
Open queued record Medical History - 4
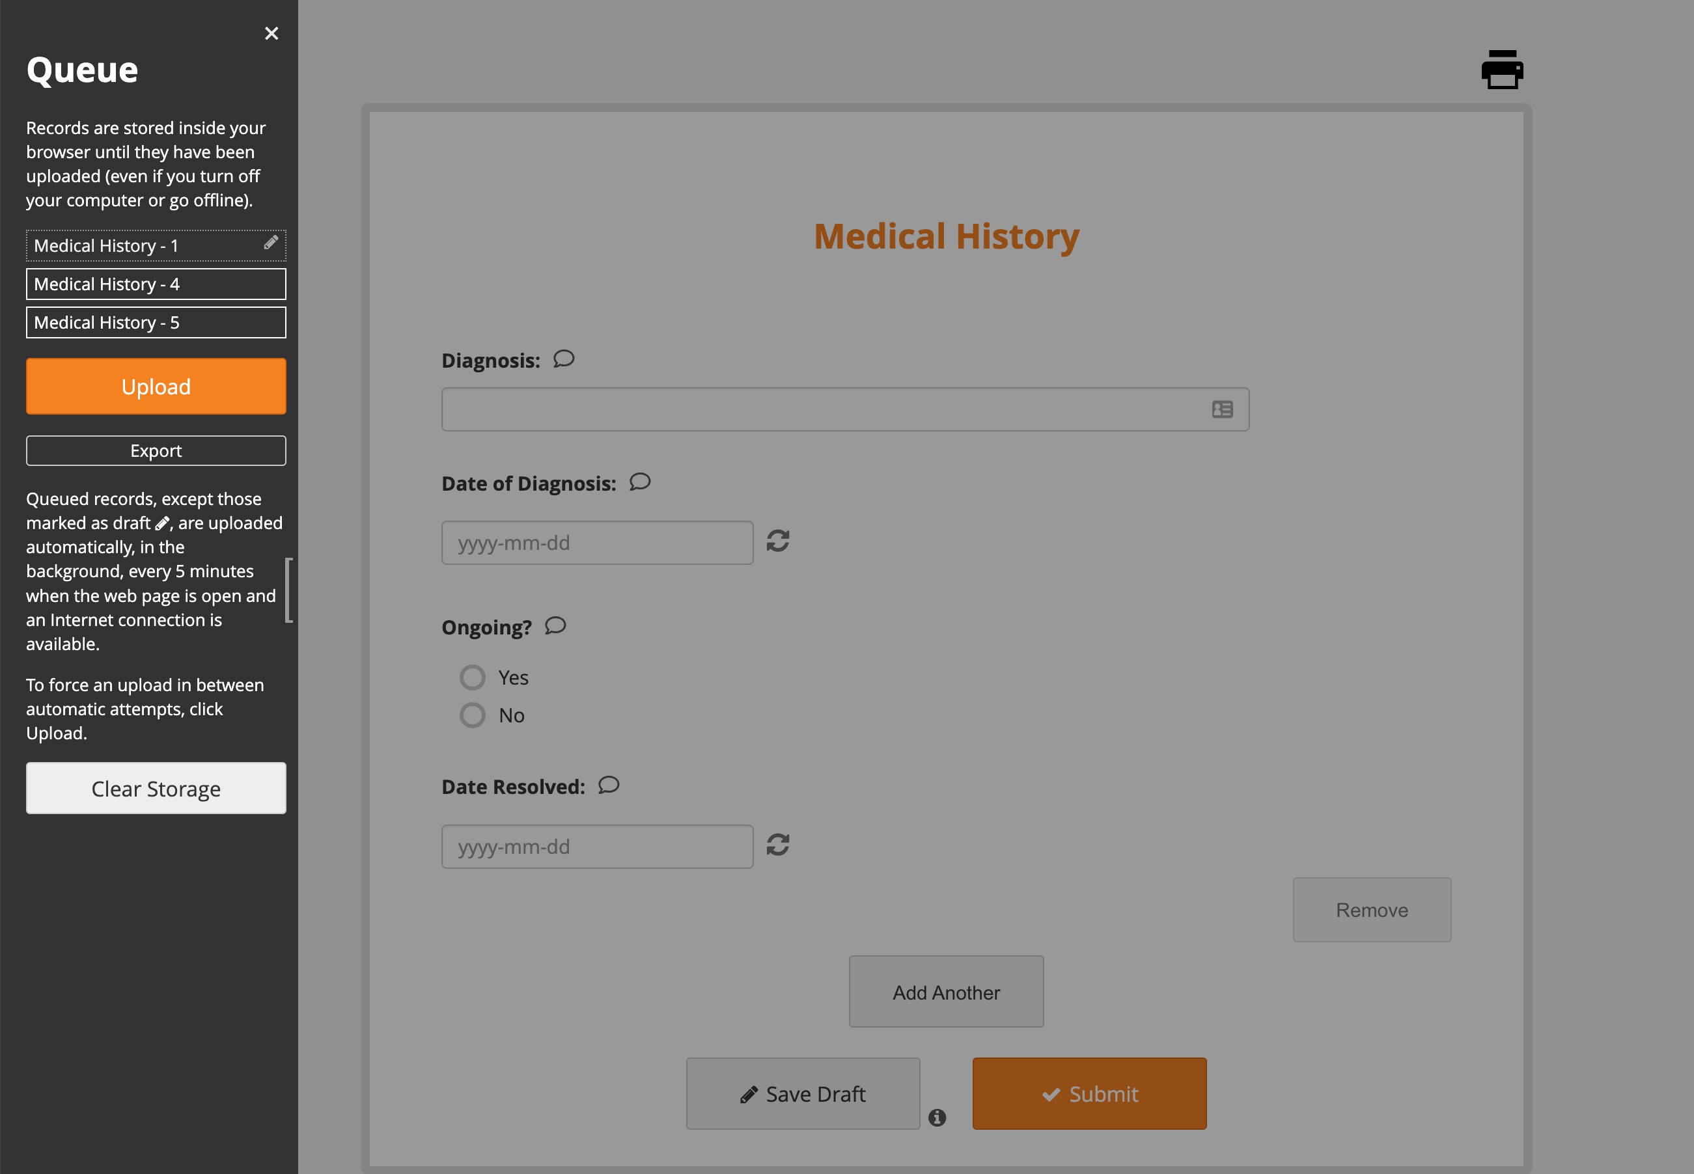156,284
